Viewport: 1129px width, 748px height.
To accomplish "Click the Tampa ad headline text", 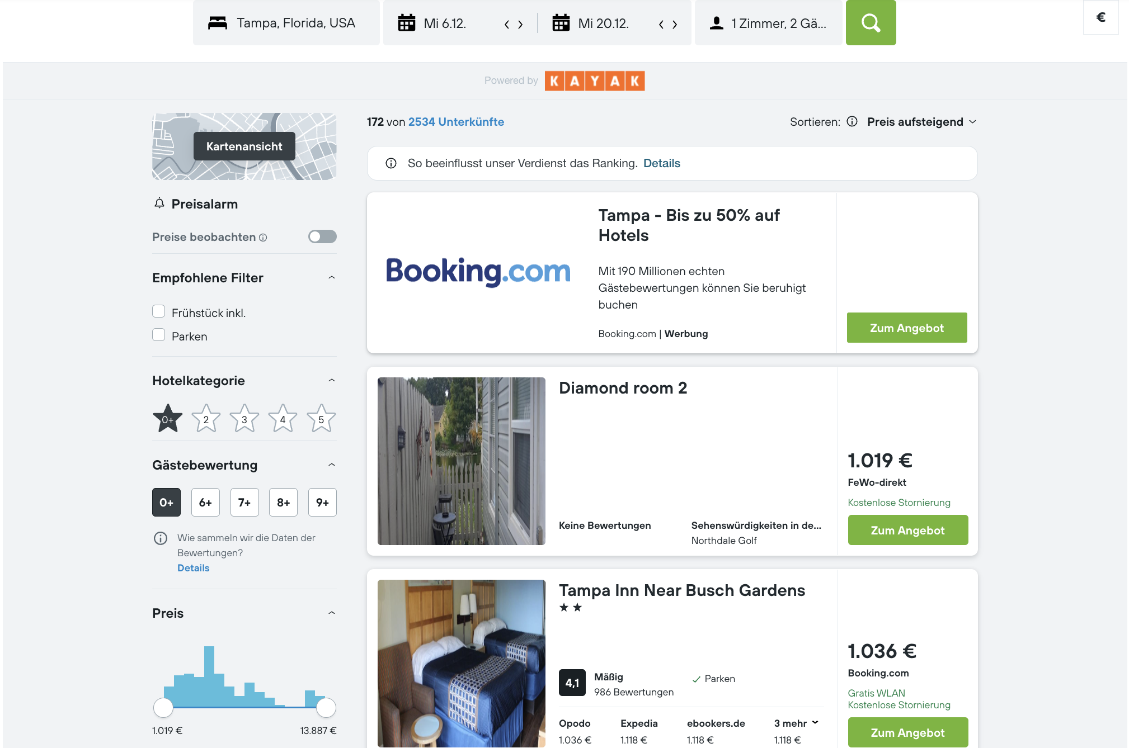I will click(x=689, y=225).
